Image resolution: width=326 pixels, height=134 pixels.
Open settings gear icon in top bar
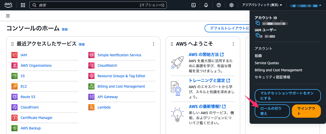[x=232, y=5]
